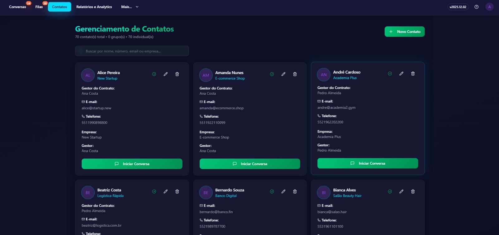499x235 pixels.
Task: Click green check icon on André Cardoso card
Action: pos(390,73)
